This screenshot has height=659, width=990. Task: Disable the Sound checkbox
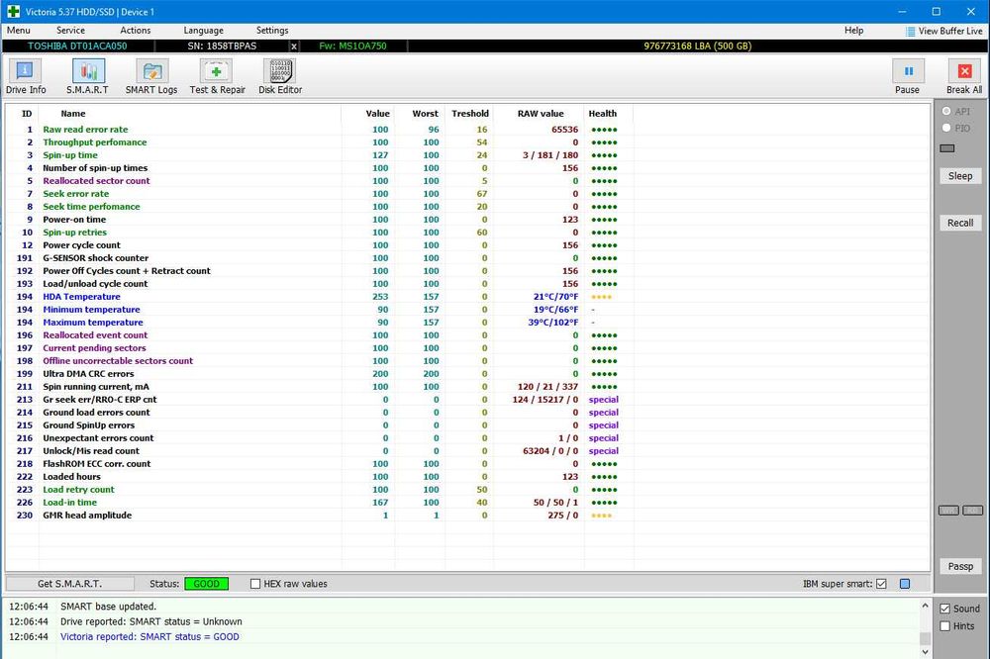[x=944, y=609]
